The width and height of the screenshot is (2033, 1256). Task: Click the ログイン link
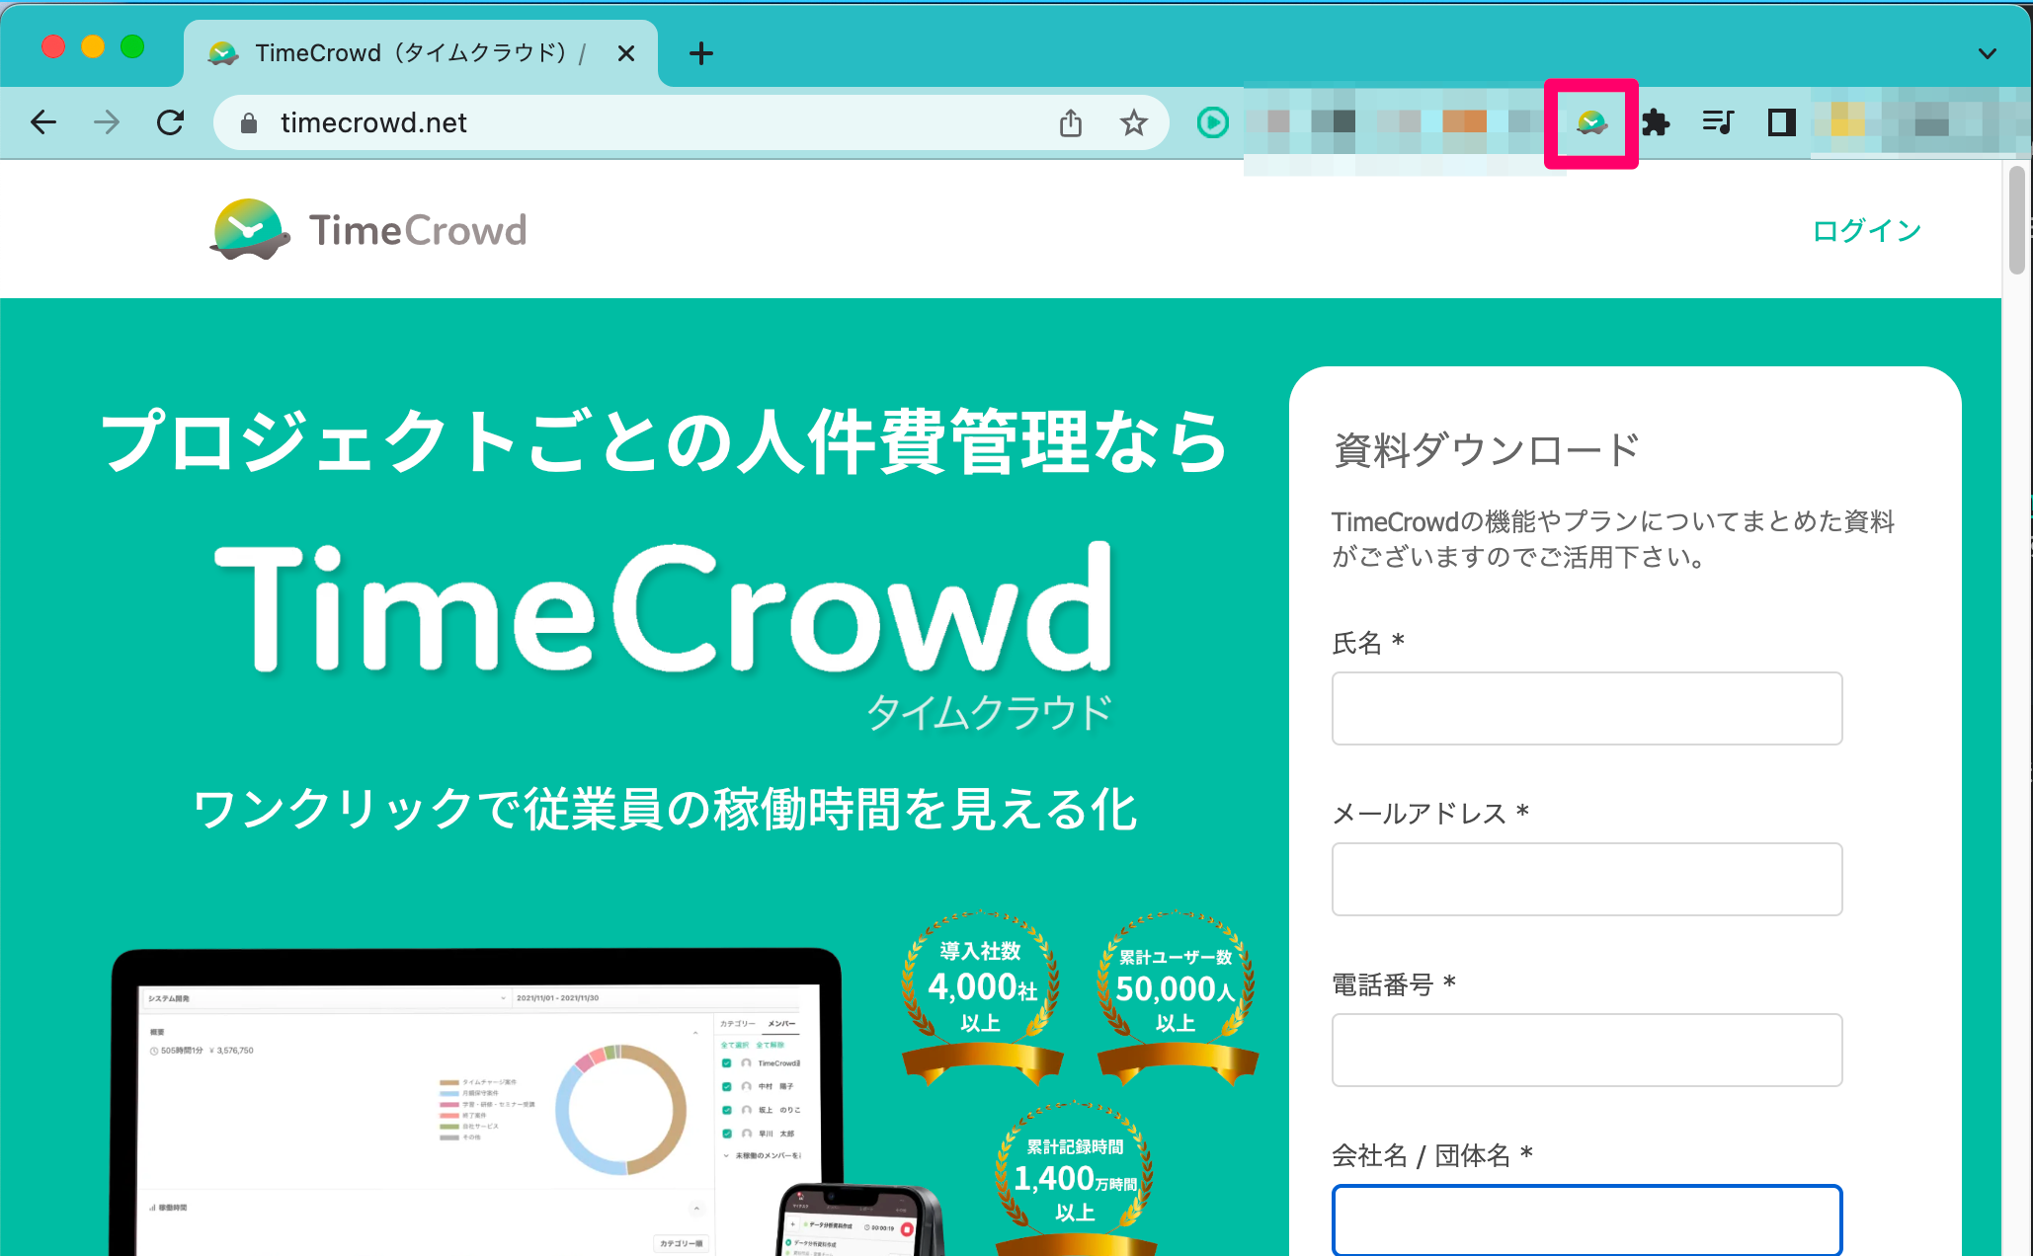pyautogui.click(x=1865, y=229)
